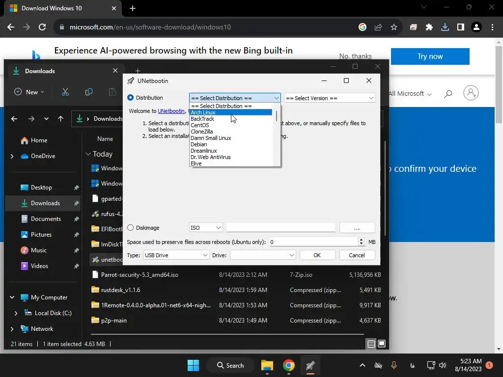Expand the All Microsoft menu
The width and height of the screenshot is (503, 377).
point(410,94)
